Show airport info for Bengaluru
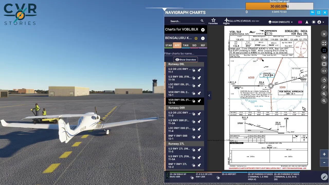 pyautogui.click(x=203, y=38)
